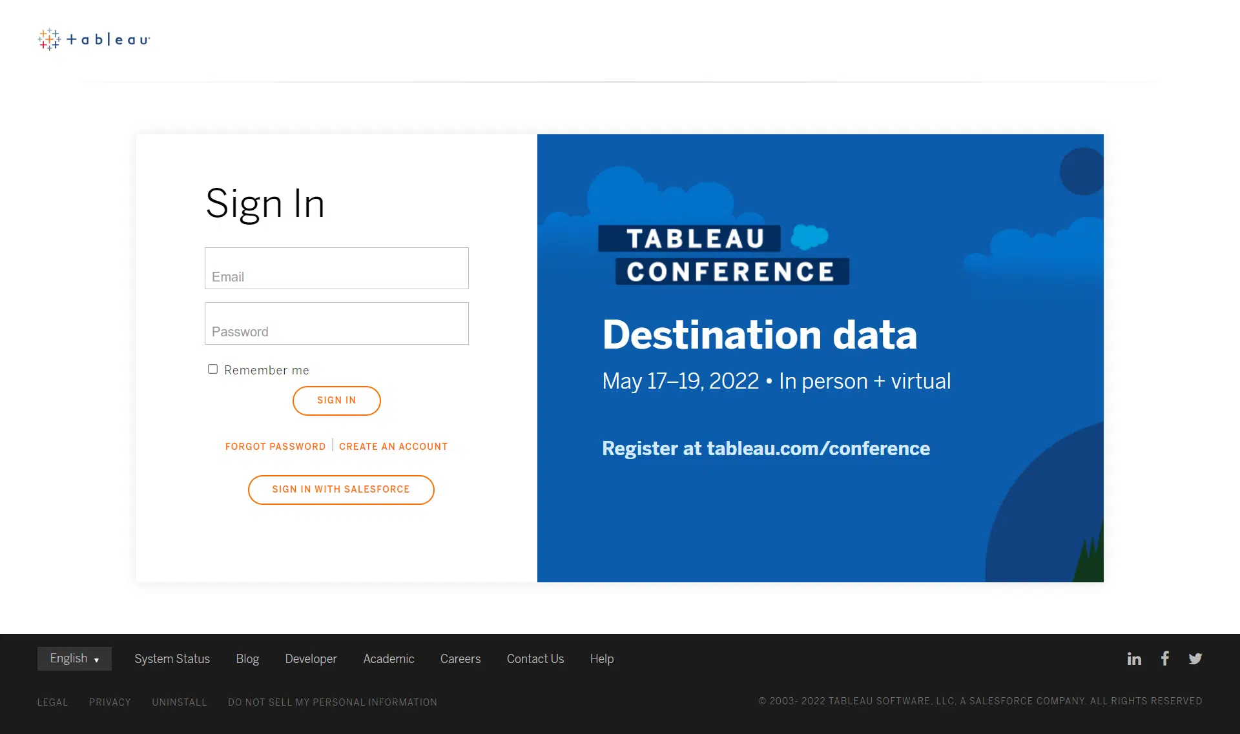Tick the Remember me checkbox
This screenshot has width=1240, height=734.
(x=212, y=369)
